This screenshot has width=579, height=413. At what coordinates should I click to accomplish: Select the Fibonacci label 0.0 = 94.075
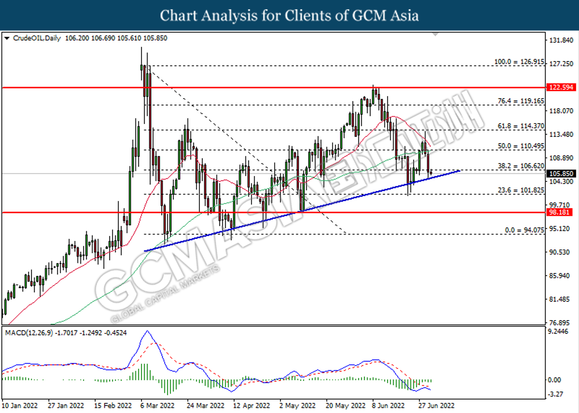pyautogui.click(x=525, y=230)
